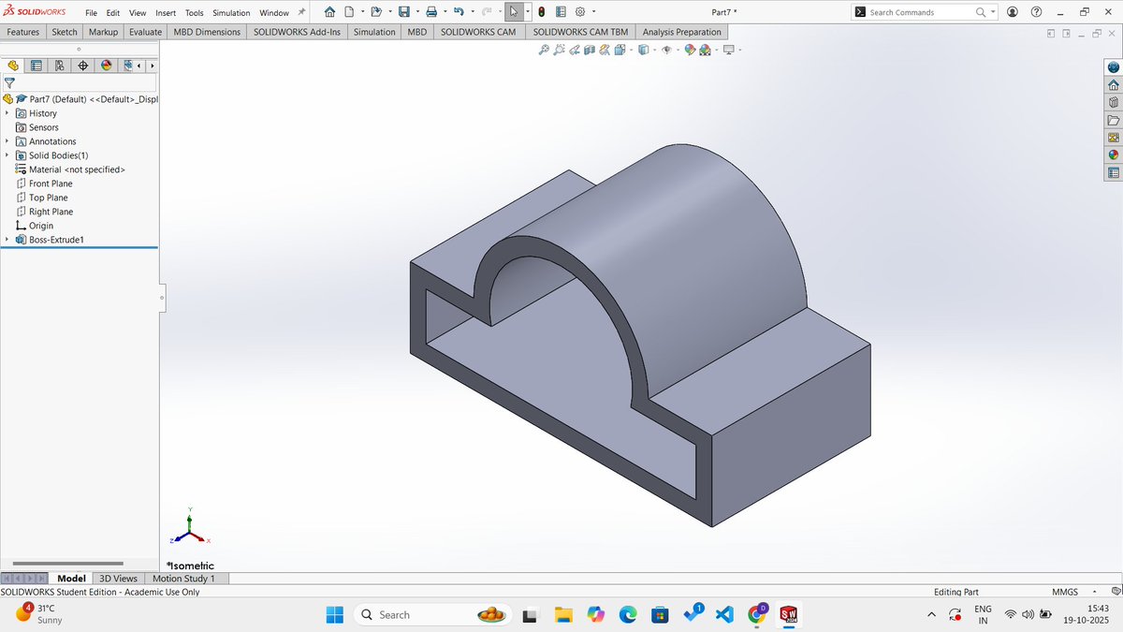Click Zoom to Fit in view toolbar
Viewport: 1123px width, 632px height.
pyautogui.click(x=544, y=50)
